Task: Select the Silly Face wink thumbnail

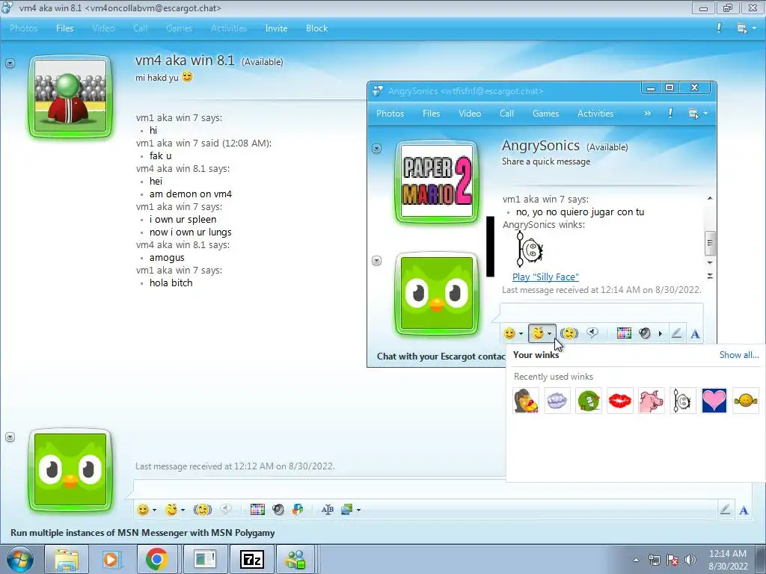Action: (682, 401)
